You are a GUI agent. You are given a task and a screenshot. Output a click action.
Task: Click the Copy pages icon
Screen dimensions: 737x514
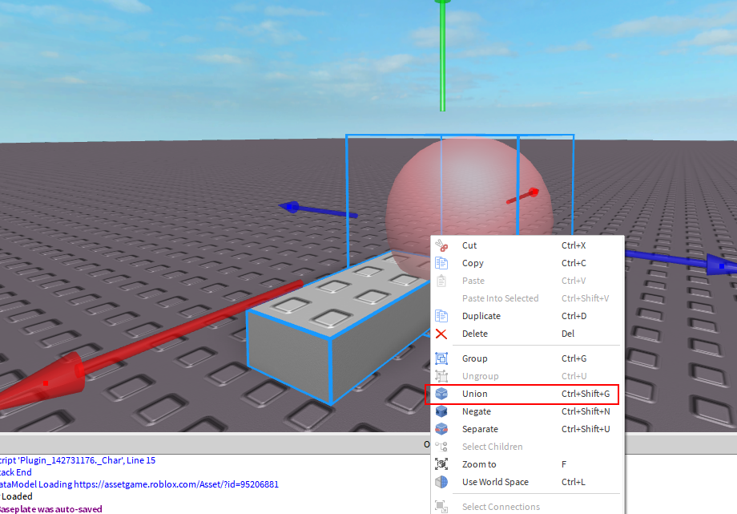(441, 263)
